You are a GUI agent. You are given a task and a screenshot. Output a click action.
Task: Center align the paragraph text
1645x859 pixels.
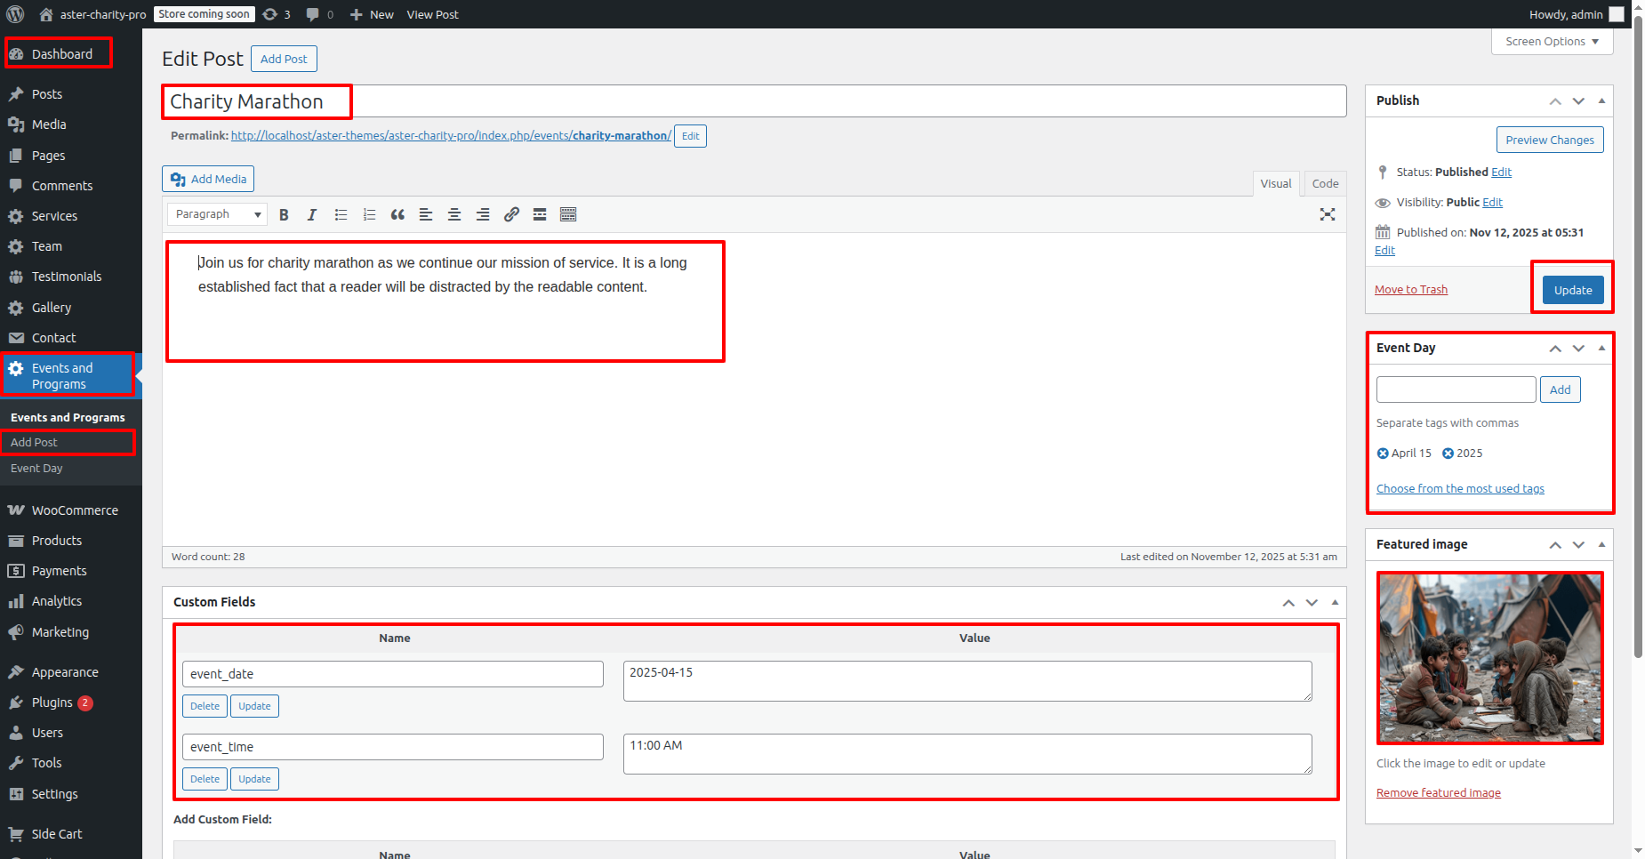454,214
